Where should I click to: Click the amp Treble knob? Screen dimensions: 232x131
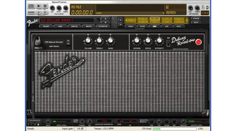99,41
